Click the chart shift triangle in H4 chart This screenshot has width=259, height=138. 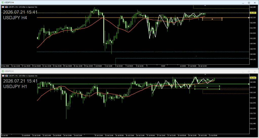coord(205,6)
